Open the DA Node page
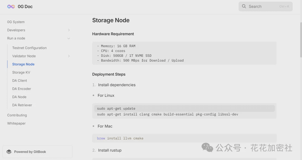 tap(19, 97)
